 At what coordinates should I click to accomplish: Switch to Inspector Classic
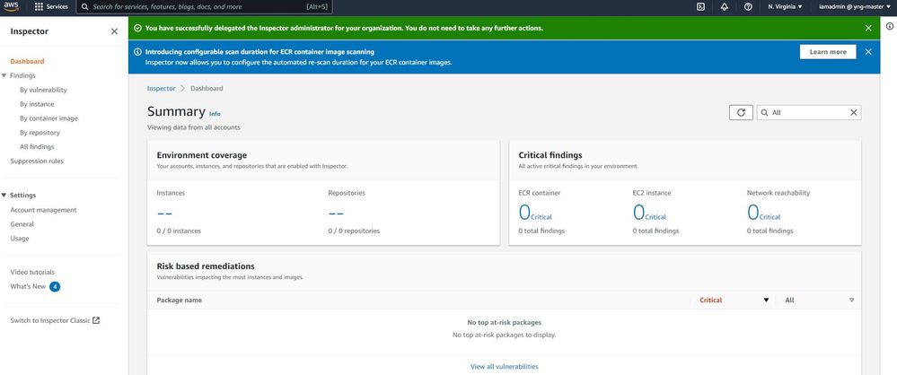[50, 320]
